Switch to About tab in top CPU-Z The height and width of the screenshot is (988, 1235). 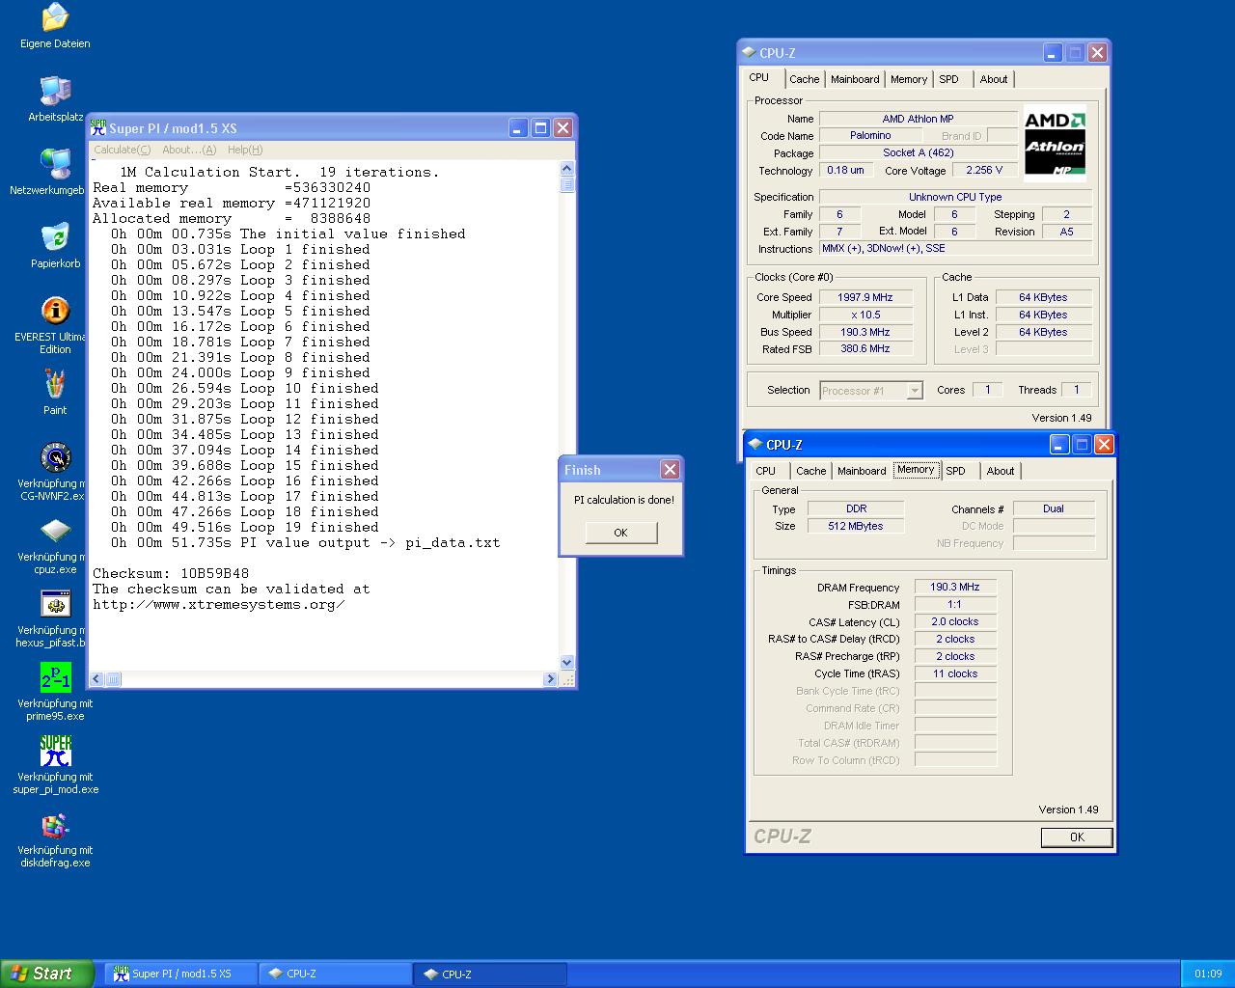994,79
